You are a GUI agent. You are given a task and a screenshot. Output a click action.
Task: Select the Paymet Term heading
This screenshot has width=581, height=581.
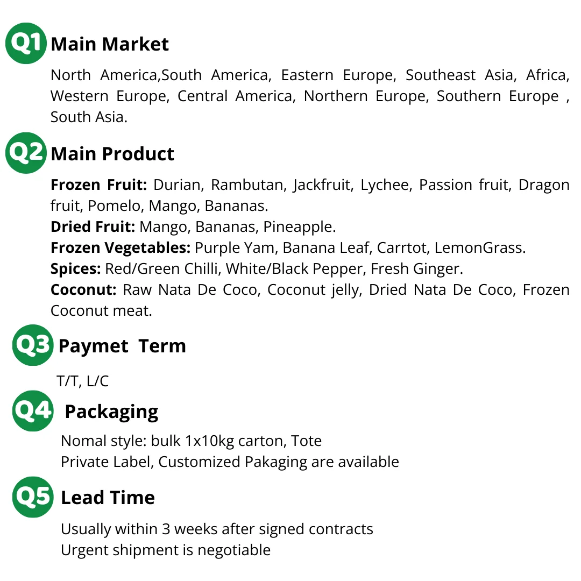tap(122, 346)
